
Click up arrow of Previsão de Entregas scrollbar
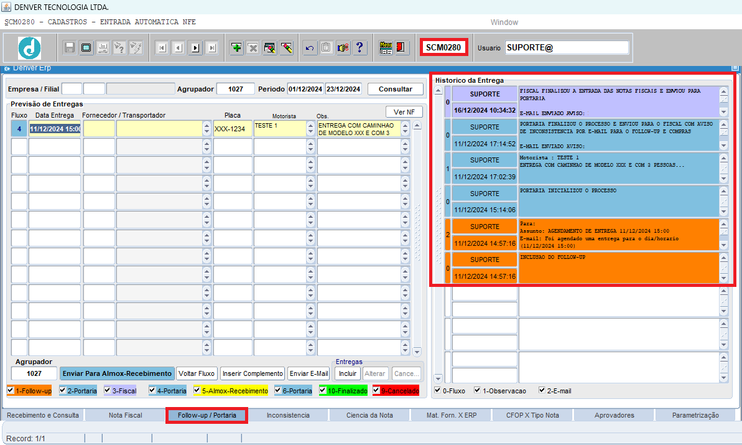click(x=417, y=126)
